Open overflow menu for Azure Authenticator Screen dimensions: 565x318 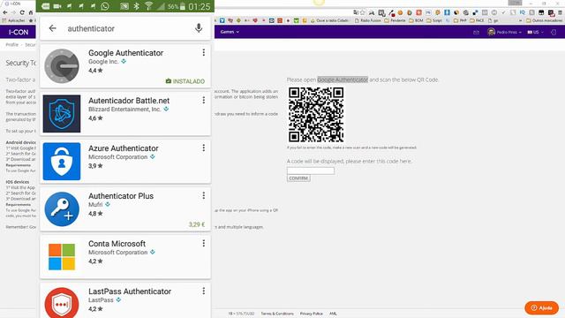(204, 148)
